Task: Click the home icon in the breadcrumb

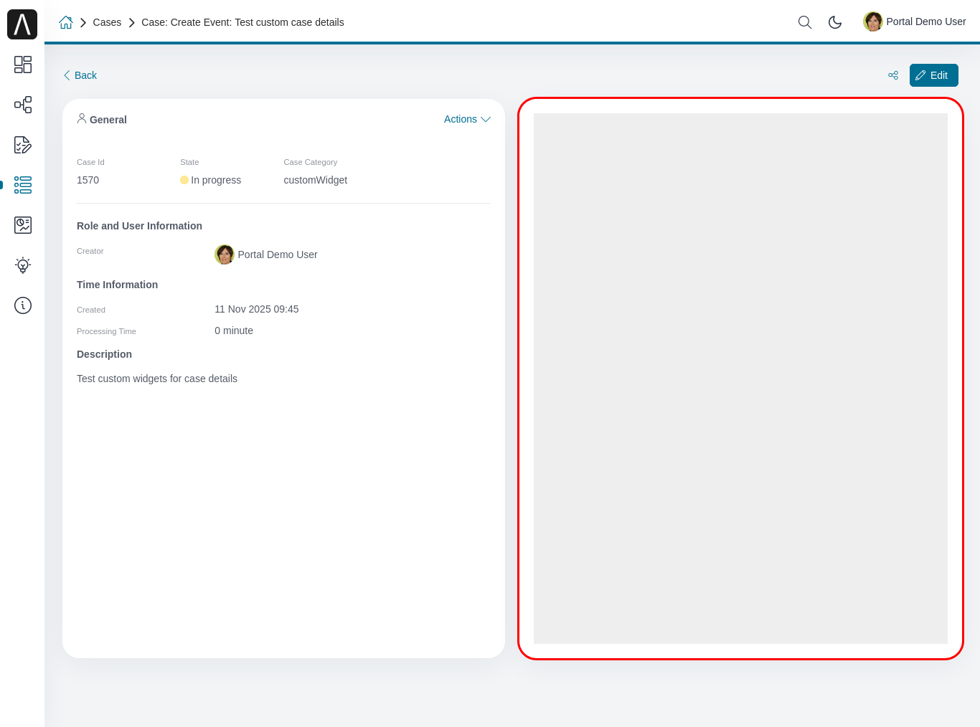Action: click(66, 22)
